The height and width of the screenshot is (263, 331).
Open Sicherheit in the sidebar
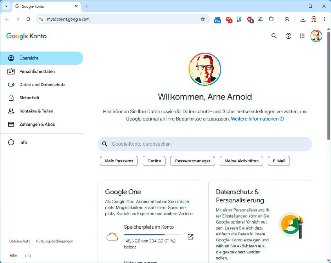click(42, 98)
